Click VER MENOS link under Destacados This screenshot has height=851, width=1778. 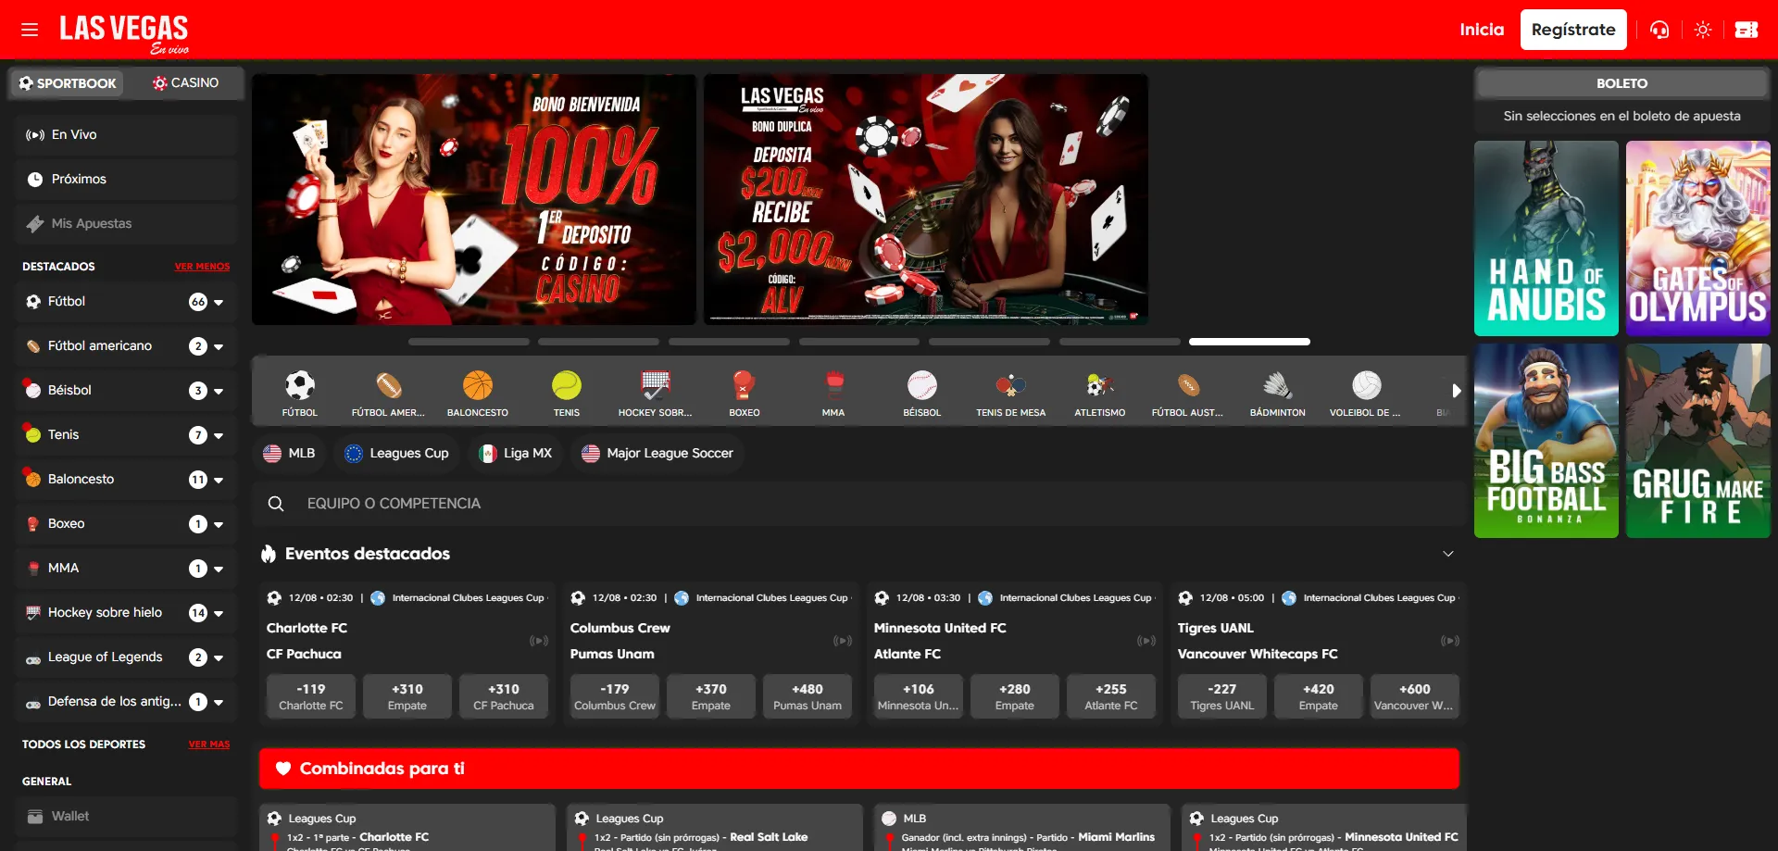tap(202, 267)
